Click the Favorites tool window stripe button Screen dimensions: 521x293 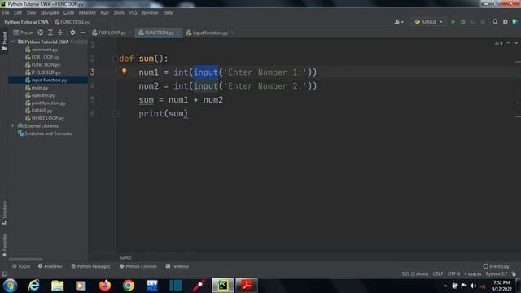4,245
